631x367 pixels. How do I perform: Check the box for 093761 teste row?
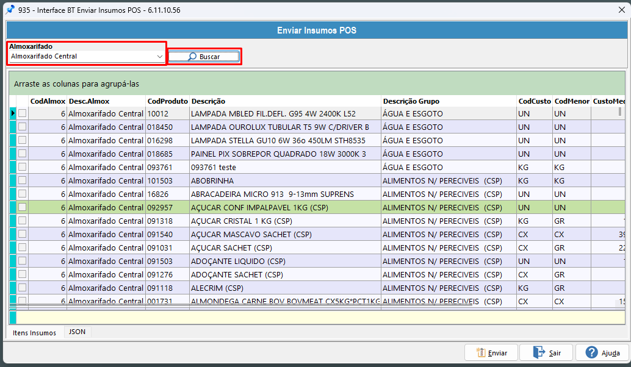coord(22,167)
